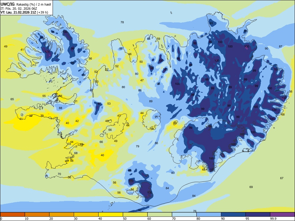Click the humidity value '51' on the map
This screenshot has height=221, width=295.
(x=76, y=101)
